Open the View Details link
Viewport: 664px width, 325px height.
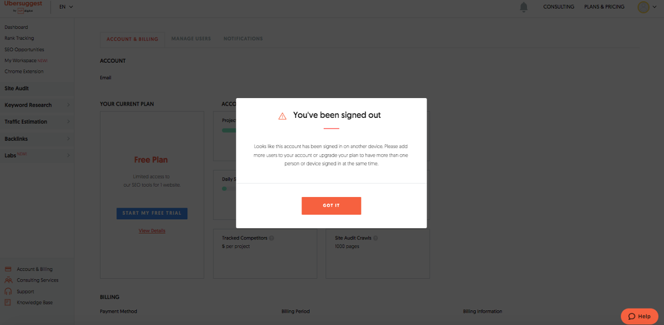tap(152, 231)
